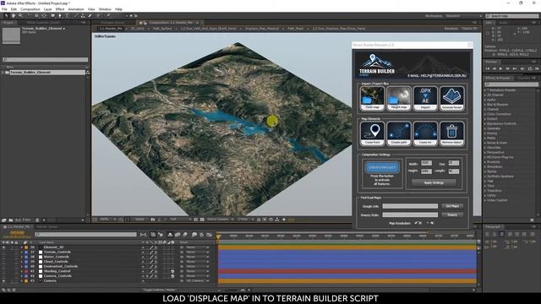
Task: Expand the Animation Presets category
Action: [x=485, y=90]
